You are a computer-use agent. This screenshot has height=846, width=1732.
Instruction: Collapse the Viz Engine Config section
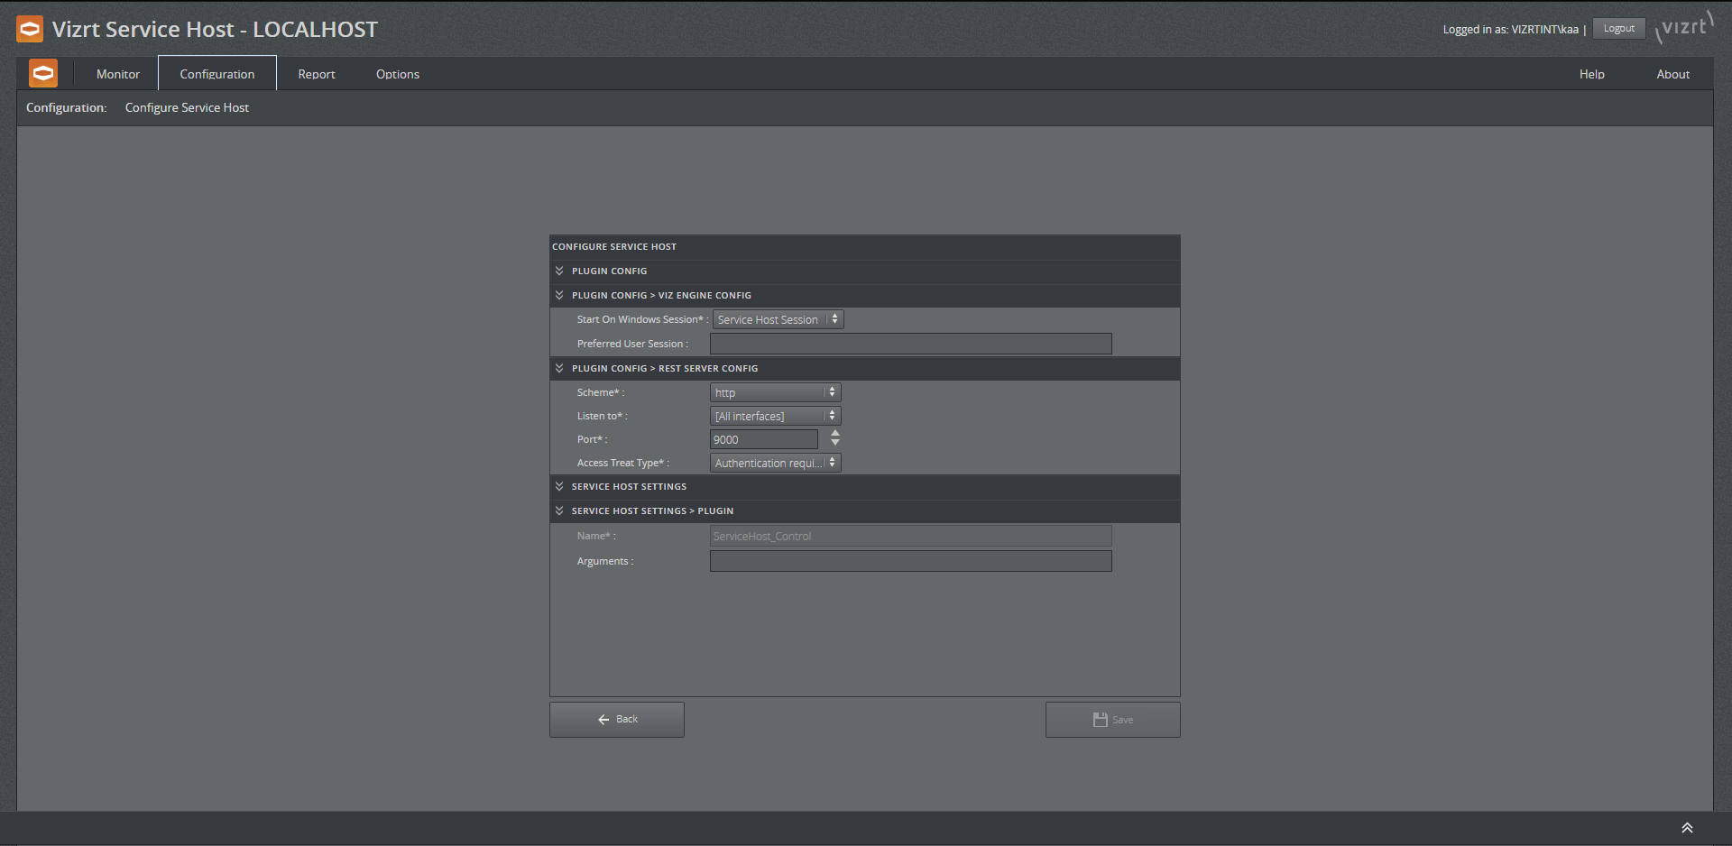(x=559, y=295)
